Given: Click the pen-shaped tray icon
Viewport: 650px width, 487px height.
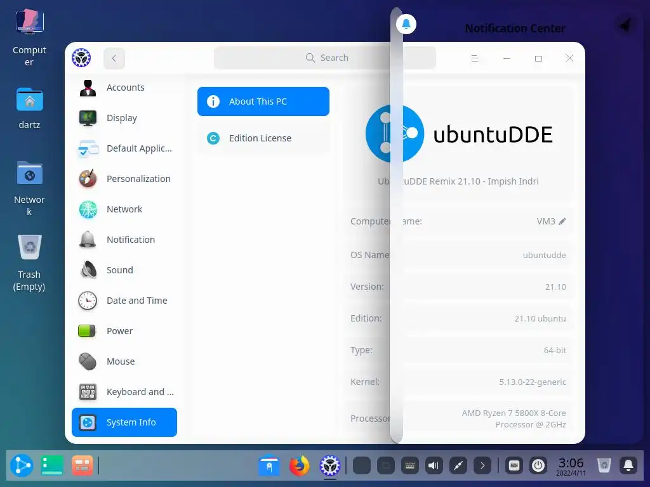Looking at the screenshot, I should (458, 466).
